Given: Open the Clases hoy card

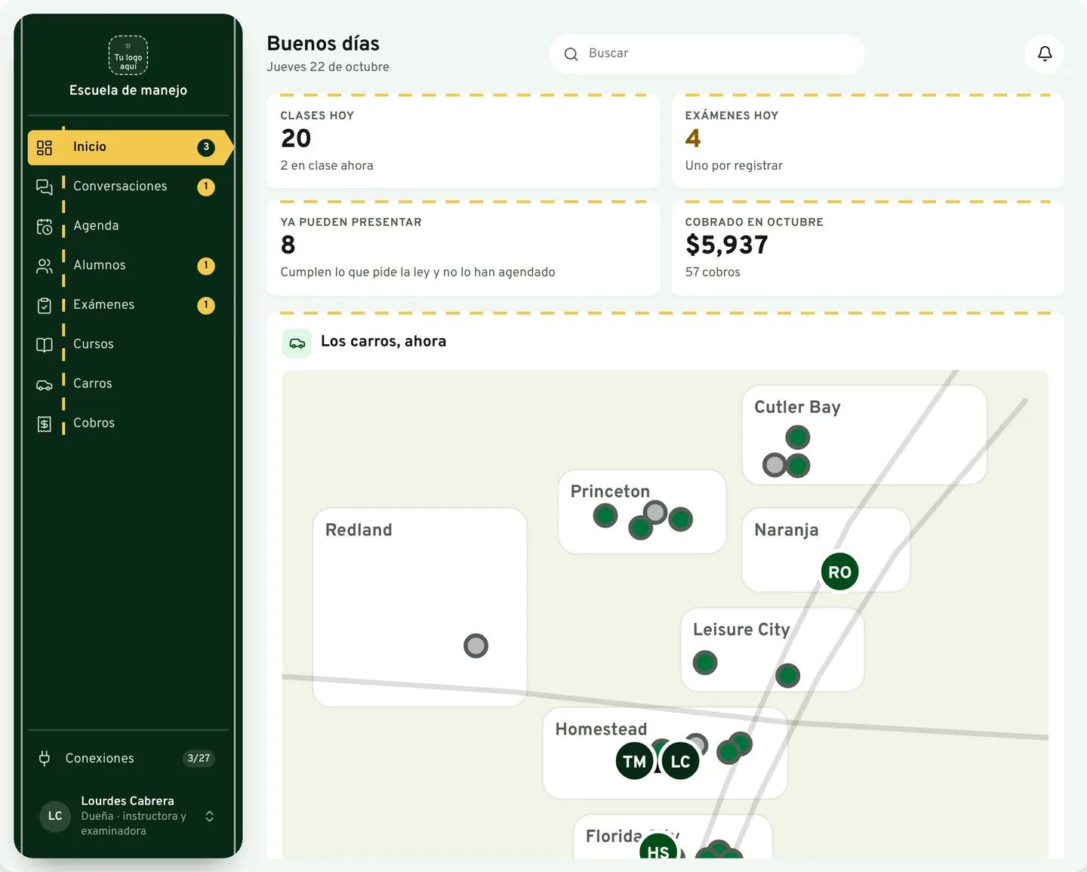Looking at the screenshot, I should (463, 141).
